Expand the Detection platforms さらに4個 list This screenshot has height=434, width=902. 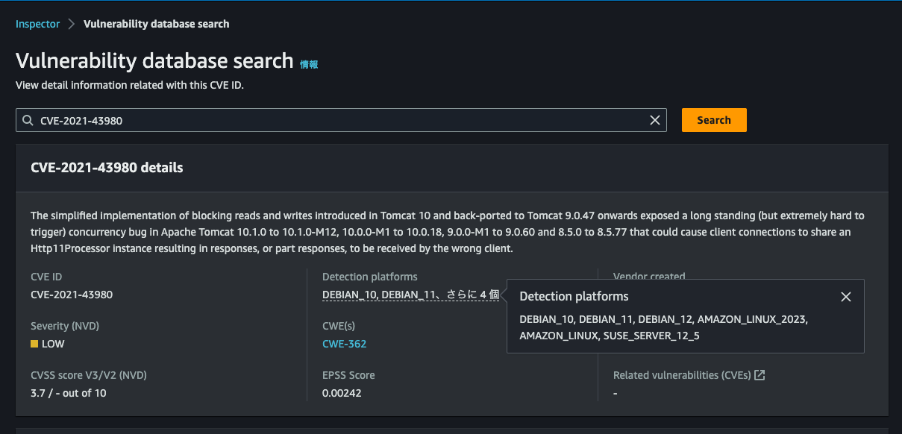coord(475,295)
